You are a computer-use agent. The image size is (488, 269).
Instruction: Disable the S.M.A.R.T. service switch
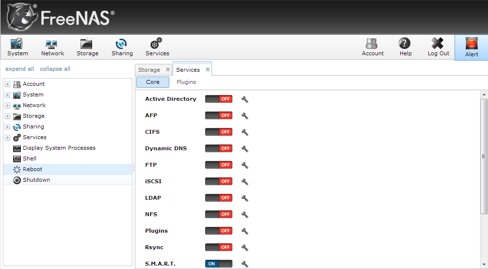pos(219,264)
